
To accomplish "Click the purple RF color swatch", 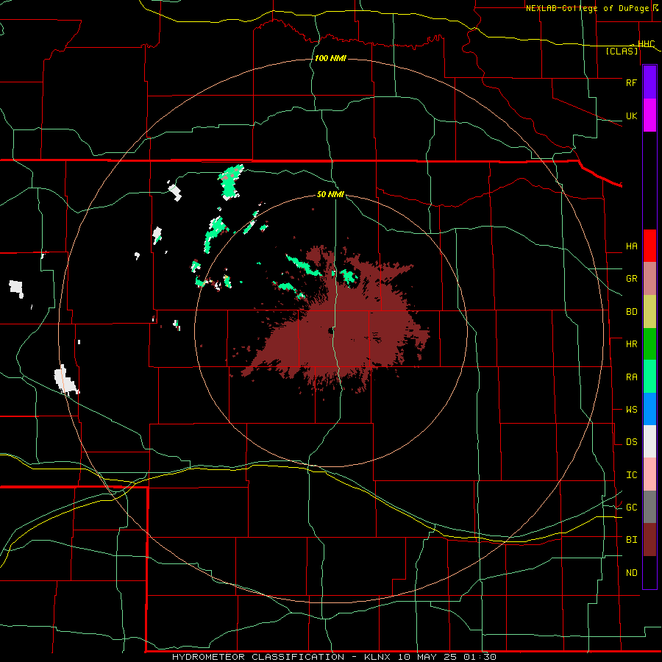I will click(x=649, y=82).
